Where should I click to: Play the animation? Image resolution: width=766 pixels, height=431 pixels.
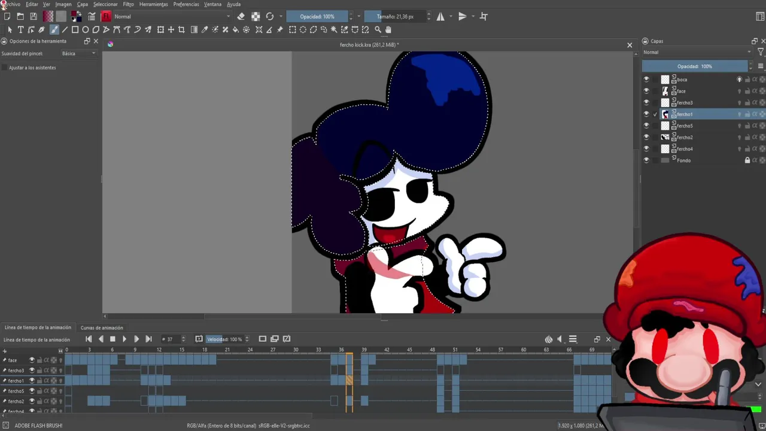(x=124, y=339)
